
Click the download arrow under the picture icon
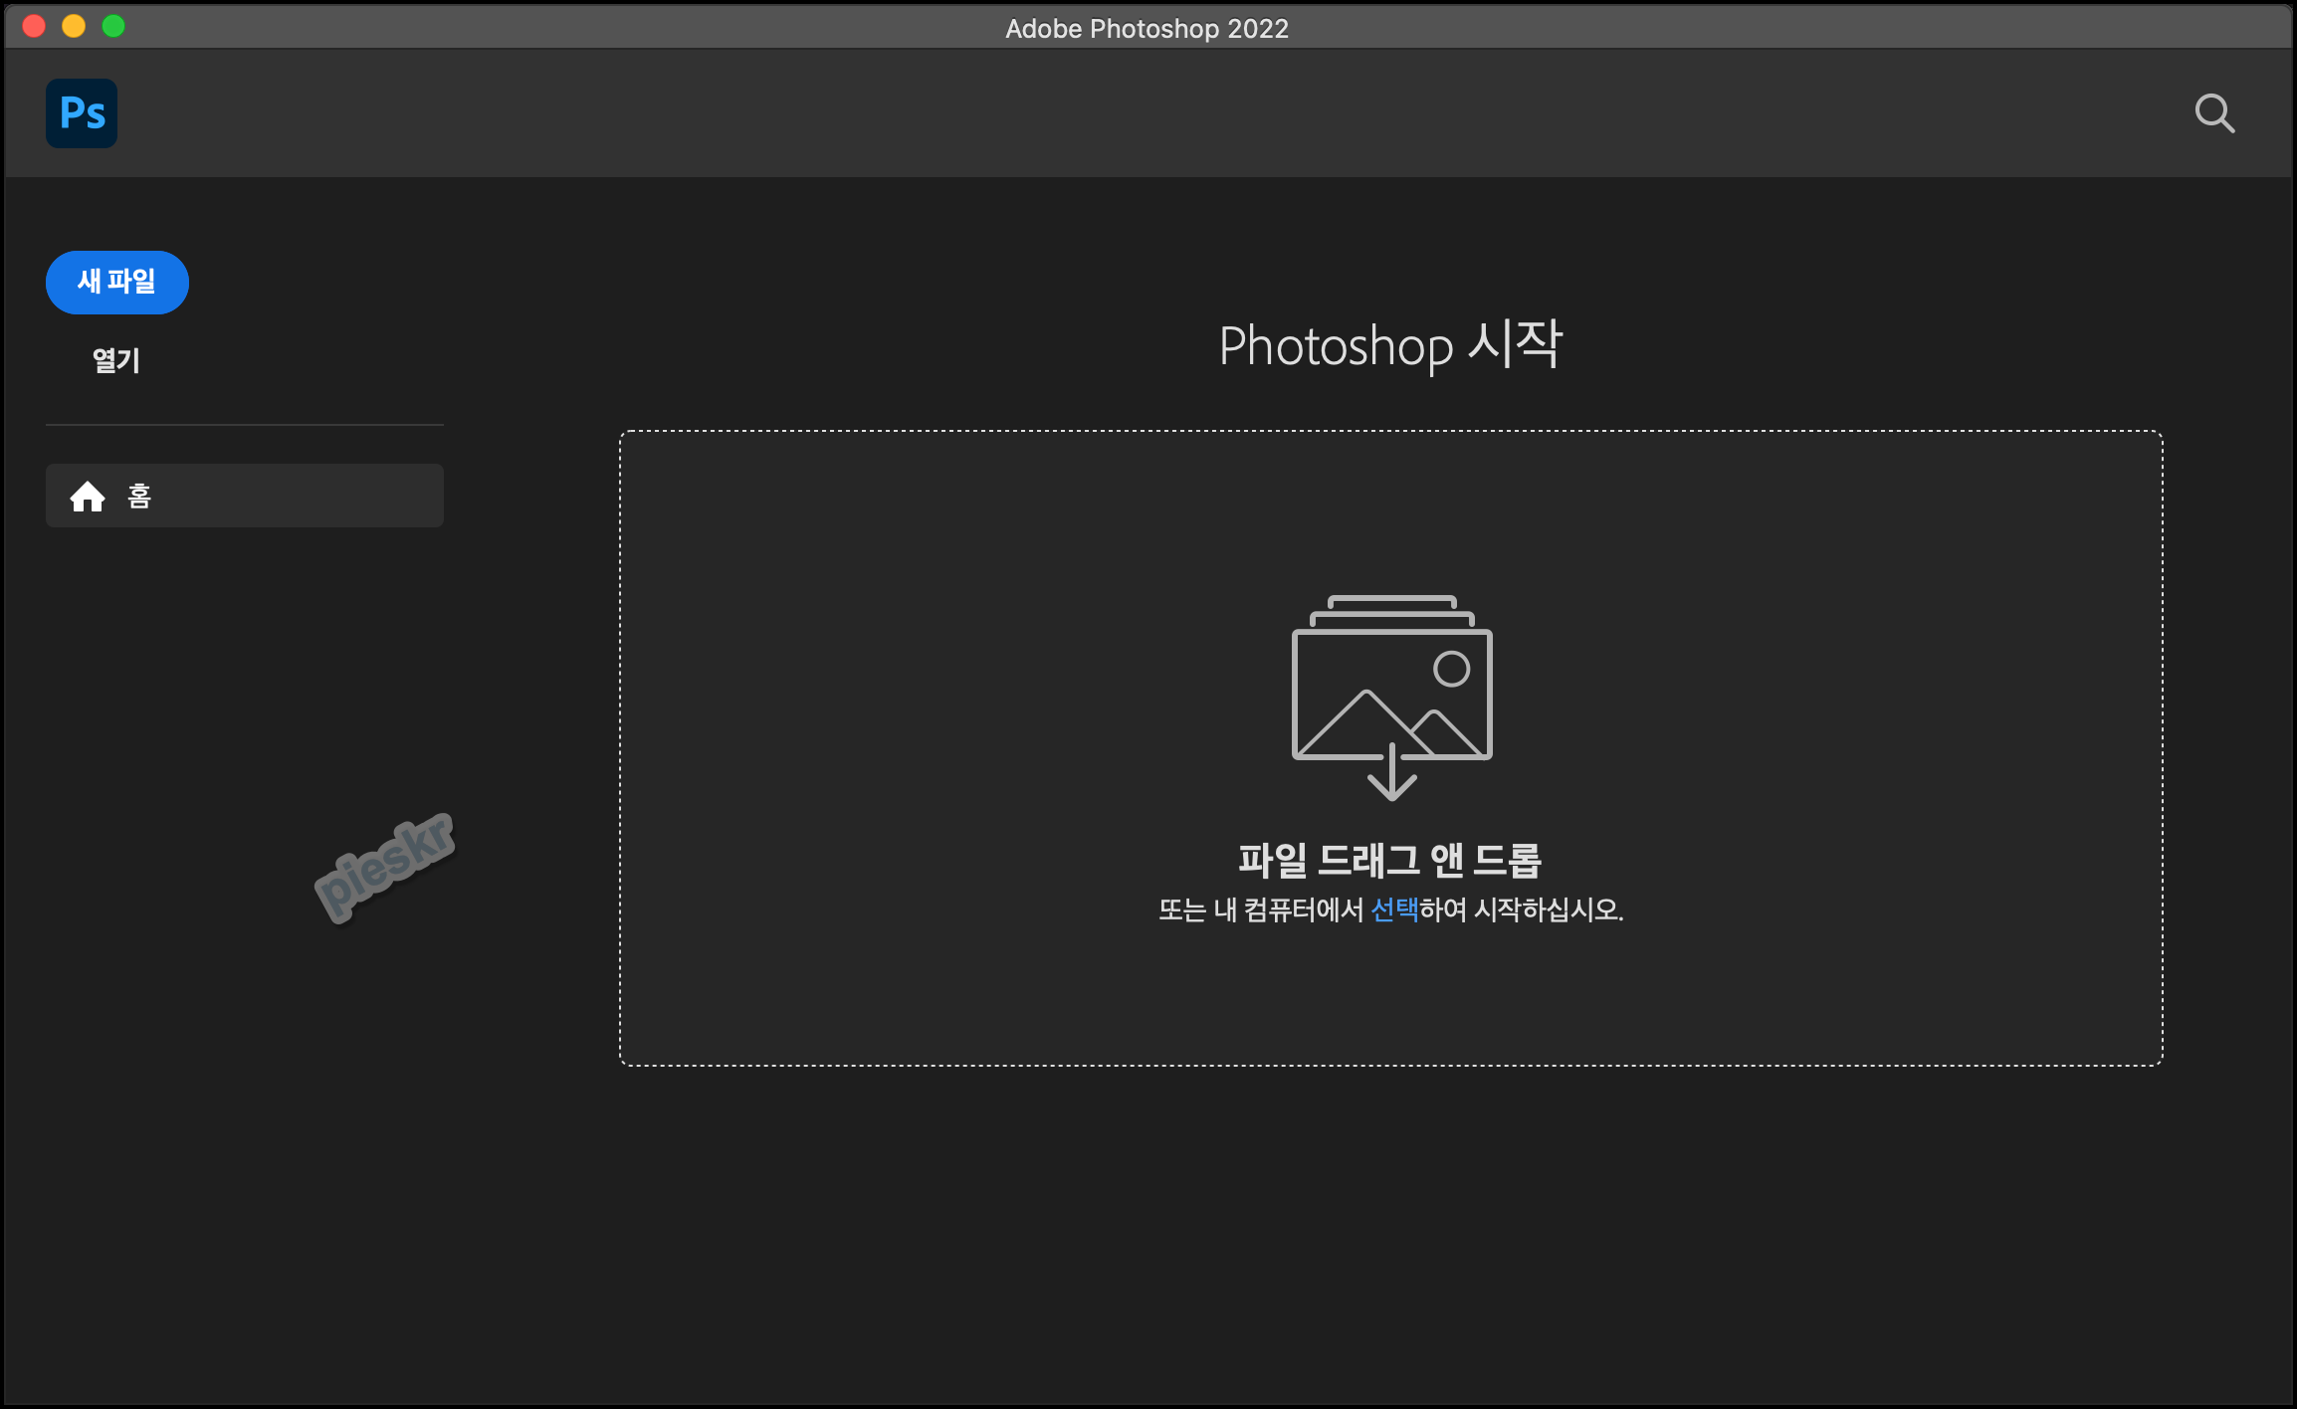coord(1391,786)
